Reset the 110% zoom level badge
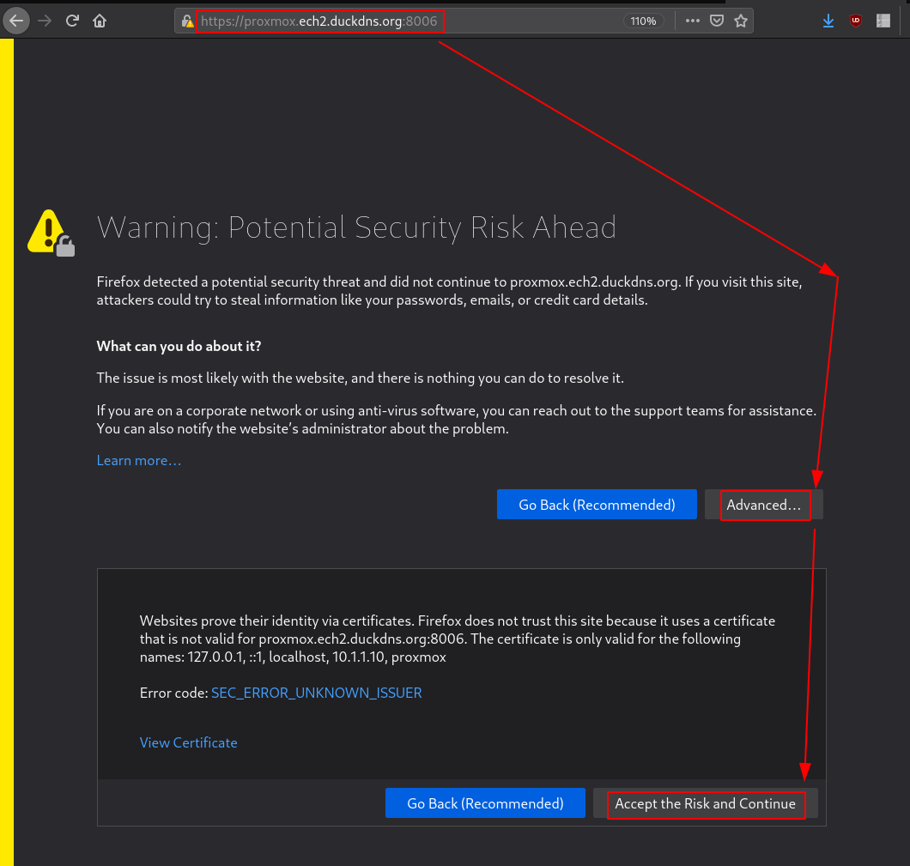The width and height of the screenshot is (910, 866). [643, 21]
